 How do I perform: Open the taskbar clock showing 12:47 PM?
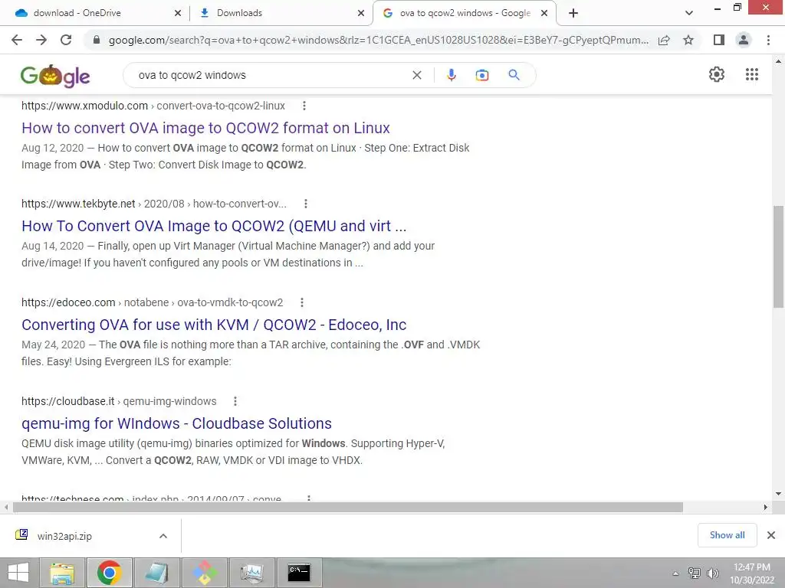coord(751,573)
